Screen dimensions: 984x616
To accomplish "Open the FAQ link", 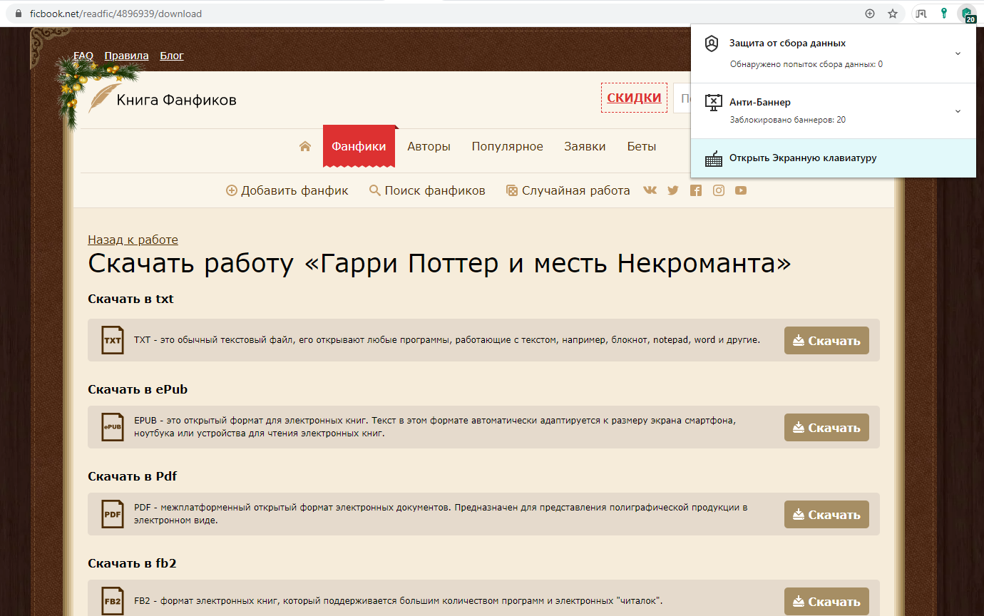I will point(83,56).
